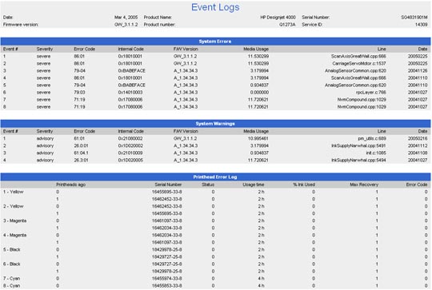Click the 5 - Black printhead label
The width and height of the screenshot is (432, 290).
click(x=12, y=249)
